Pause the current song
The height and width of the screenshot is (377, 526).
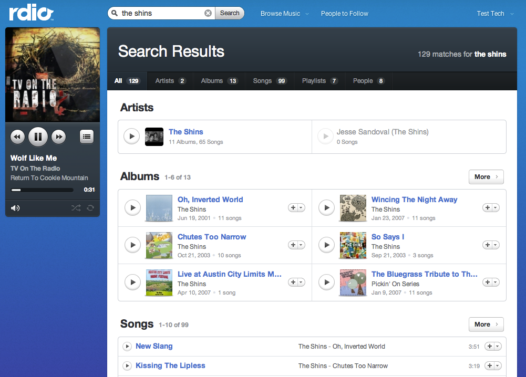pyautogui.click(x=38, y=137)
